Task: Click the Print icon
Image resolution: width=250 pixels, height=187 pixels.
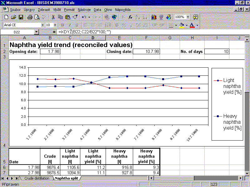Action: [x=30, y=17]
